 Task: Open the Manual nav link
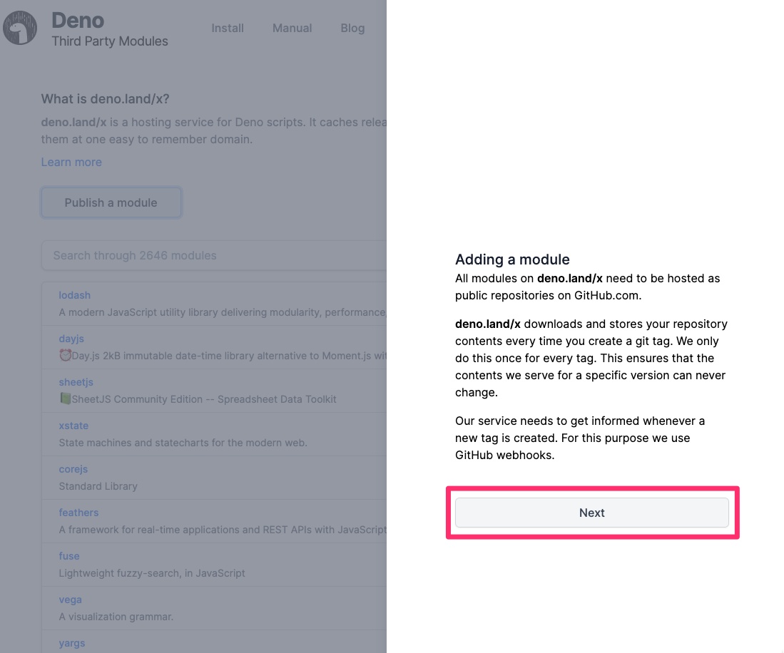tap(292, 28)
